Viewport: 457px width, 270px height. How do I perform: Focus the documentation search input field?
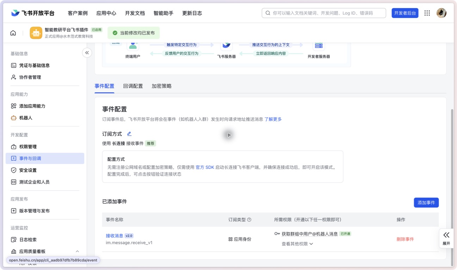(324, 13)
